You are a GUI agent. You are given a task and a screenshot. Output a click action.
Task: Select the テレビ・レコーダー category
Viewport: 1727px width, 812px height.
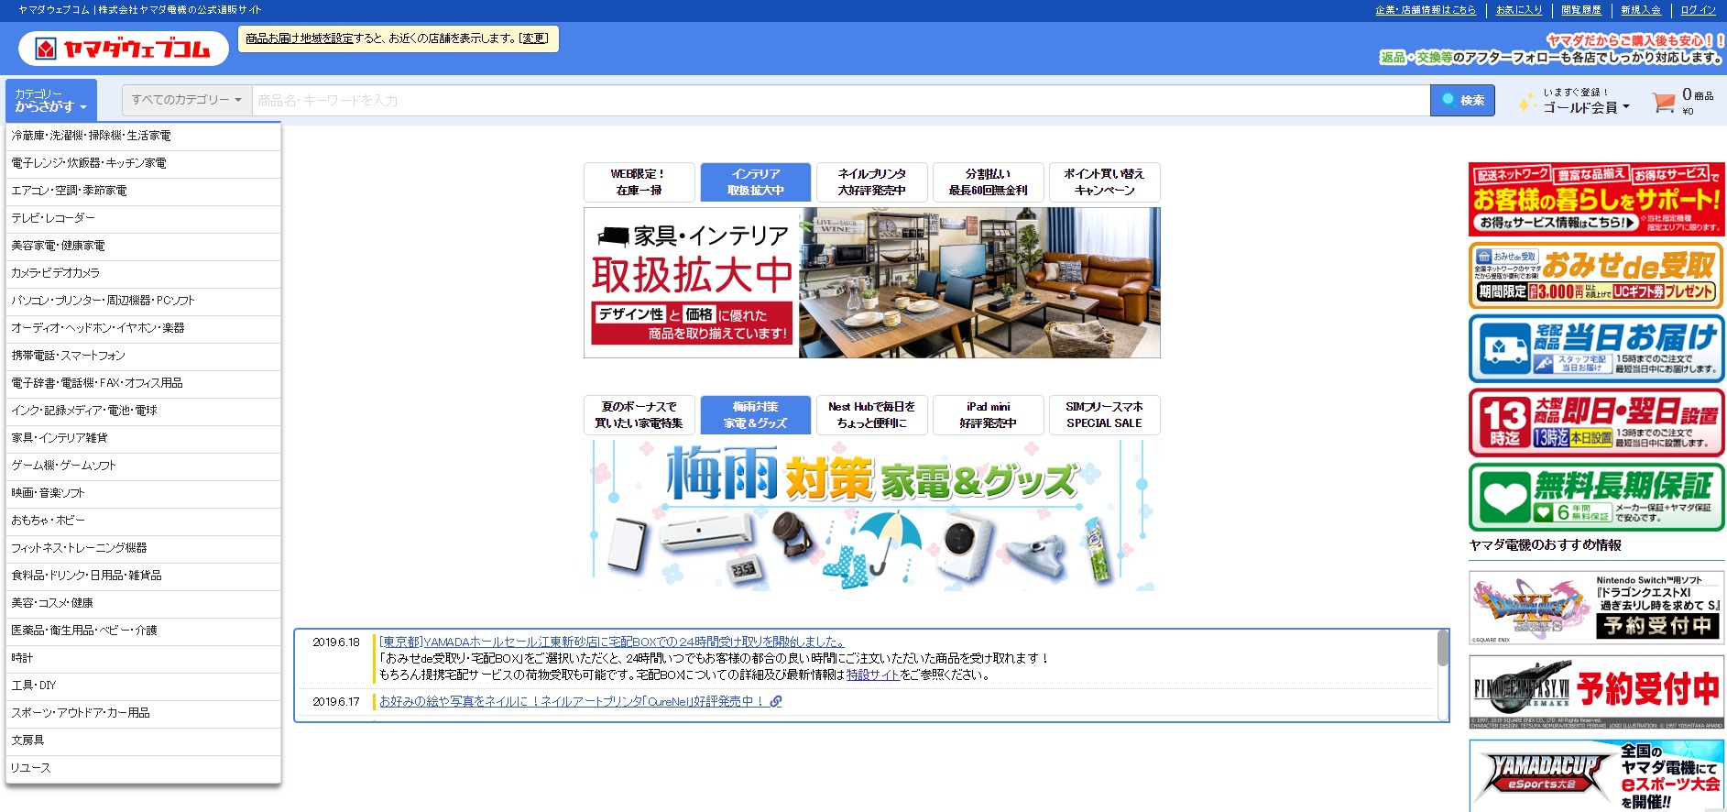[x=53, y=218]
